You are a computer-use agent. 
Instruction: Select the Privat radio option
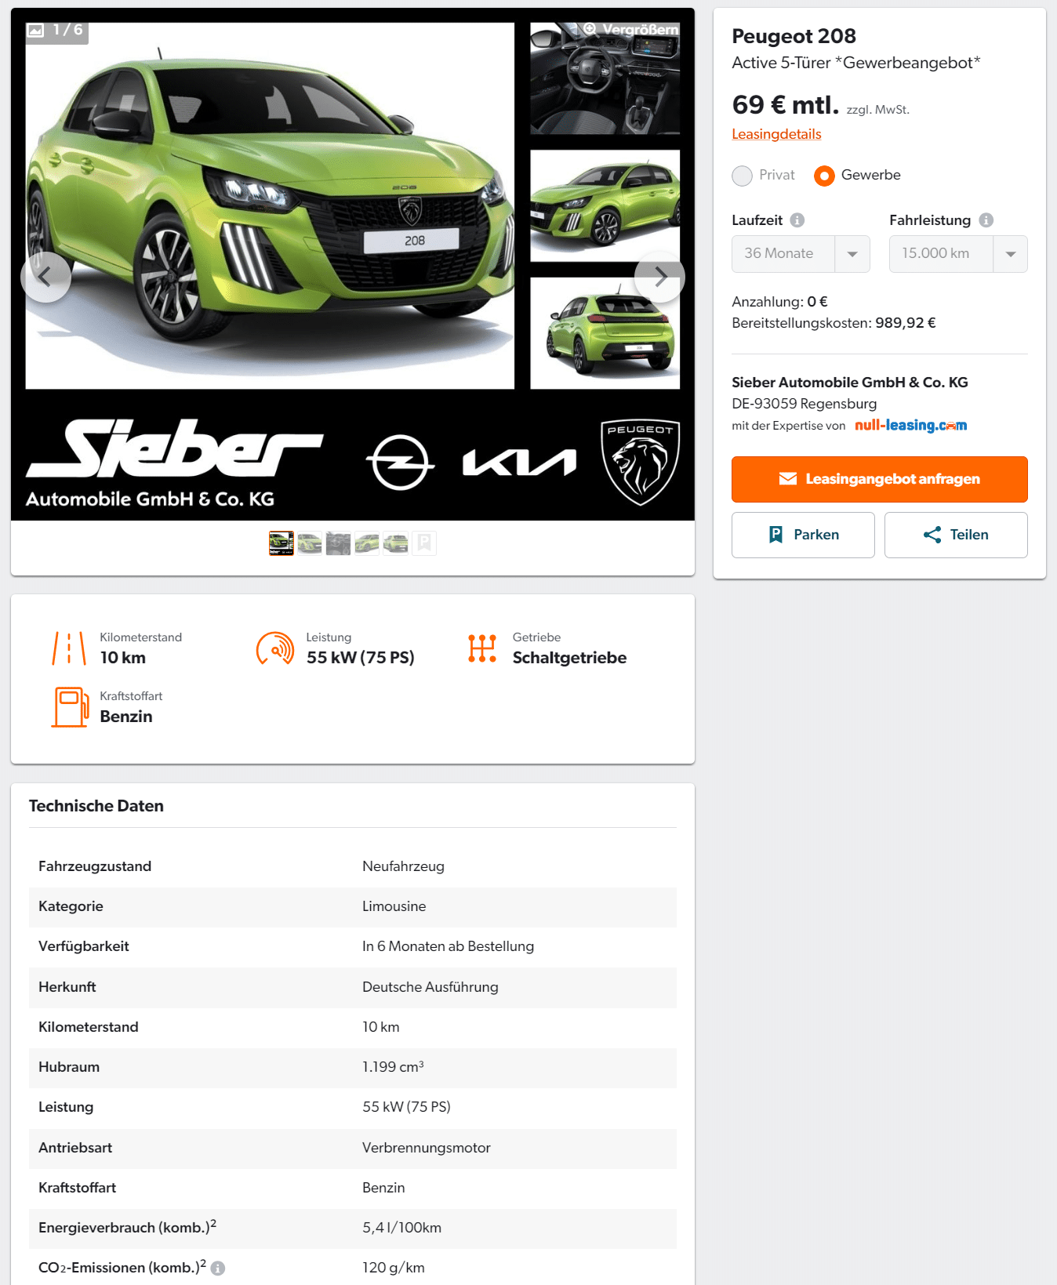[742, 176]
